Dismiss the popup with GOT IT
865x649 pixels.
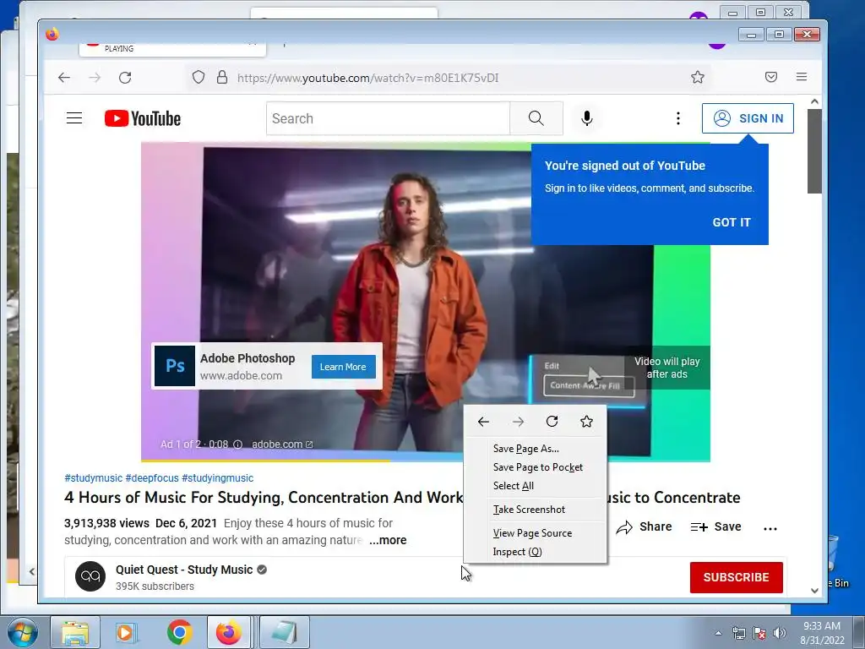pyautogui.click(x=732, y=222)
